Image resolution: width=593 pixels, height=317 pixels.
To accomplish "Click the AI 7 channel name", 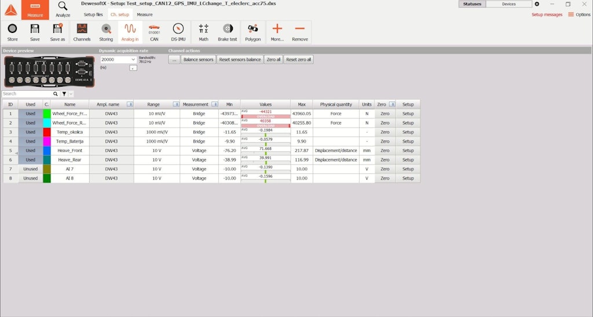I will 70,169.
